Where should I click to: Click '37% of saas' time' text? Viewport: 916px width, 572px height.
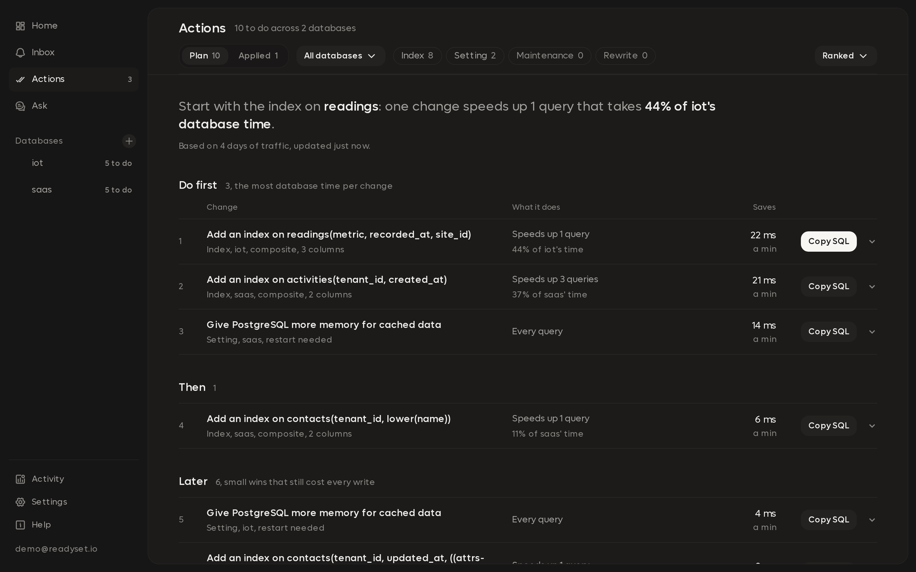(550, 295)
